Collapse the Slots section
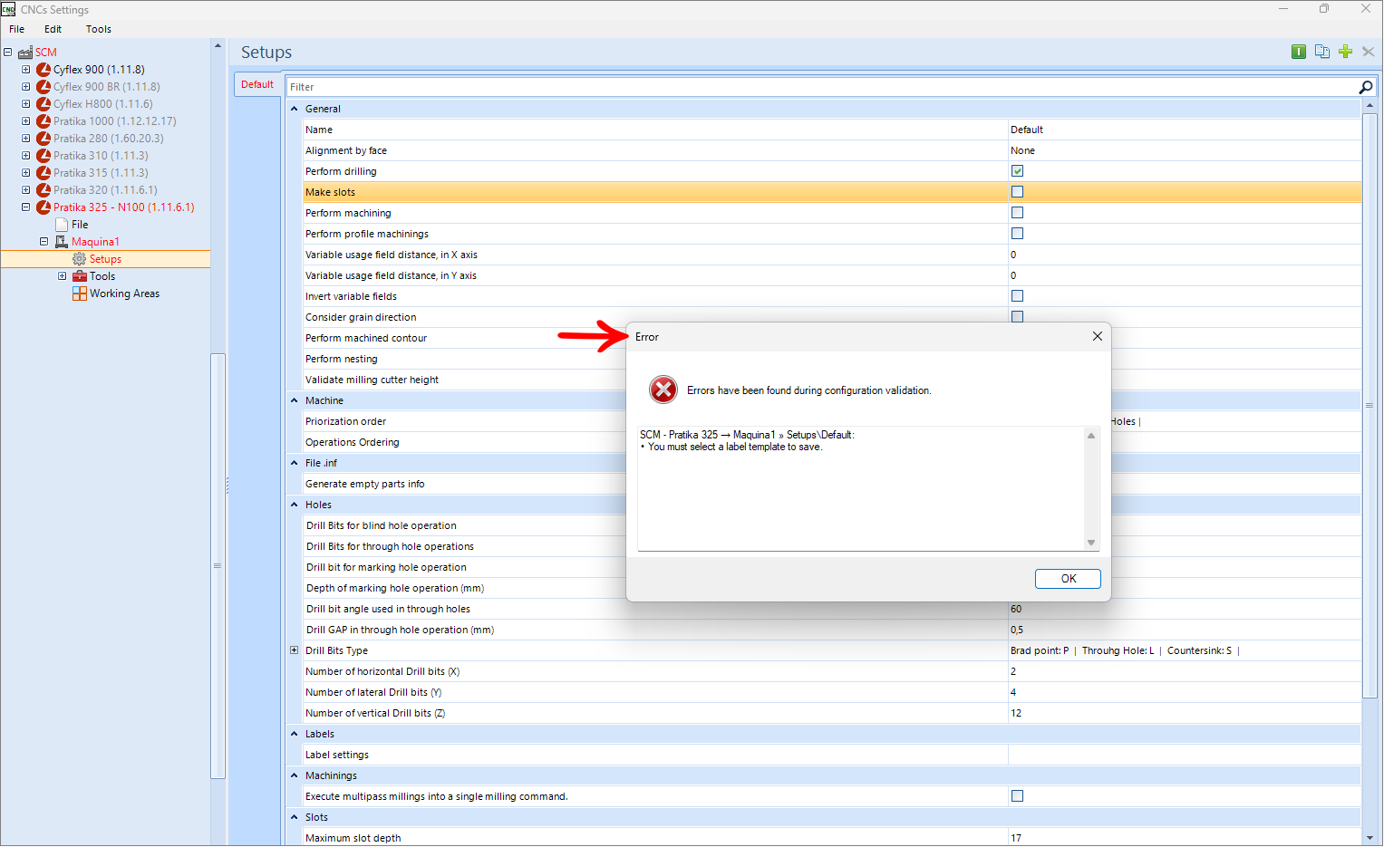The width and height of the screenshot is (1384, 847). pos(294,817)
